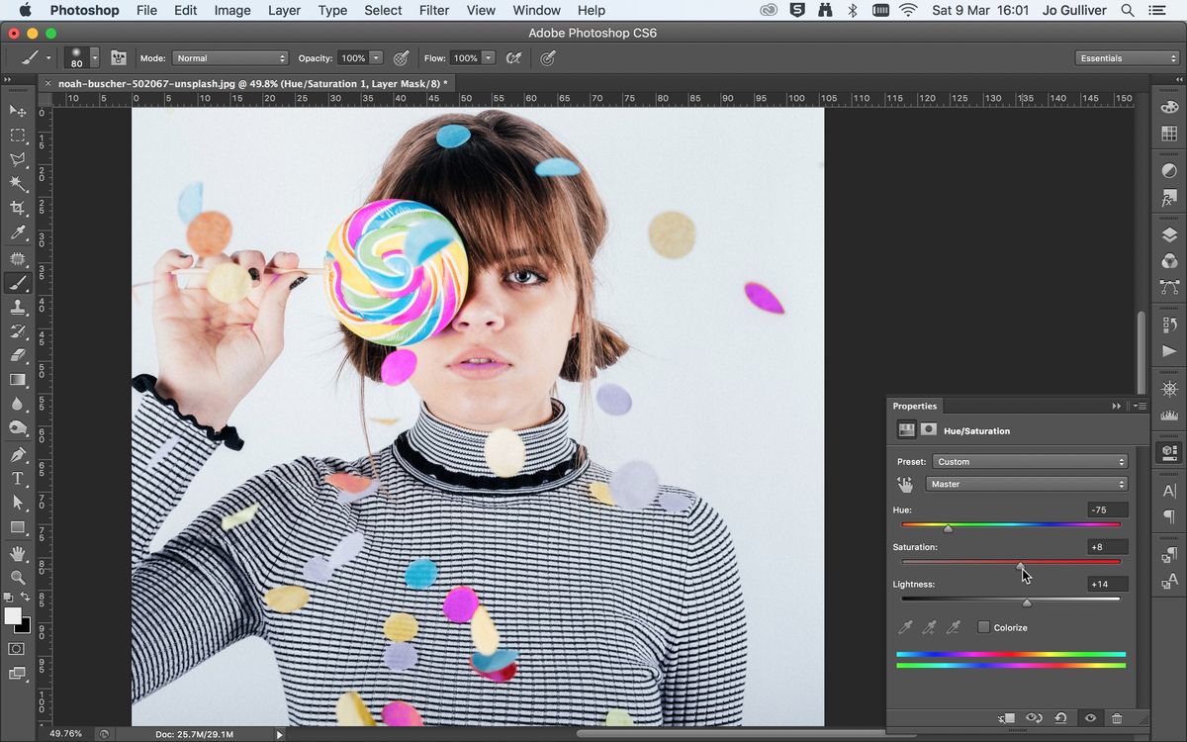Open the brush Mode dropdown set to Normal
Viewport: 1187px width, 742px height.
pyautogui.click(x=229, y=57)
